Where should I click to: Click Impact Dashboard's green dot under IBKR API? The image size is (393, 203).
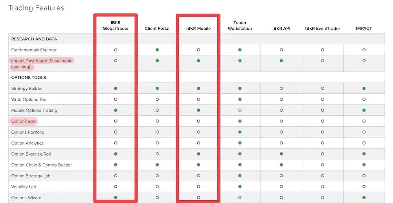click(281, 61)
